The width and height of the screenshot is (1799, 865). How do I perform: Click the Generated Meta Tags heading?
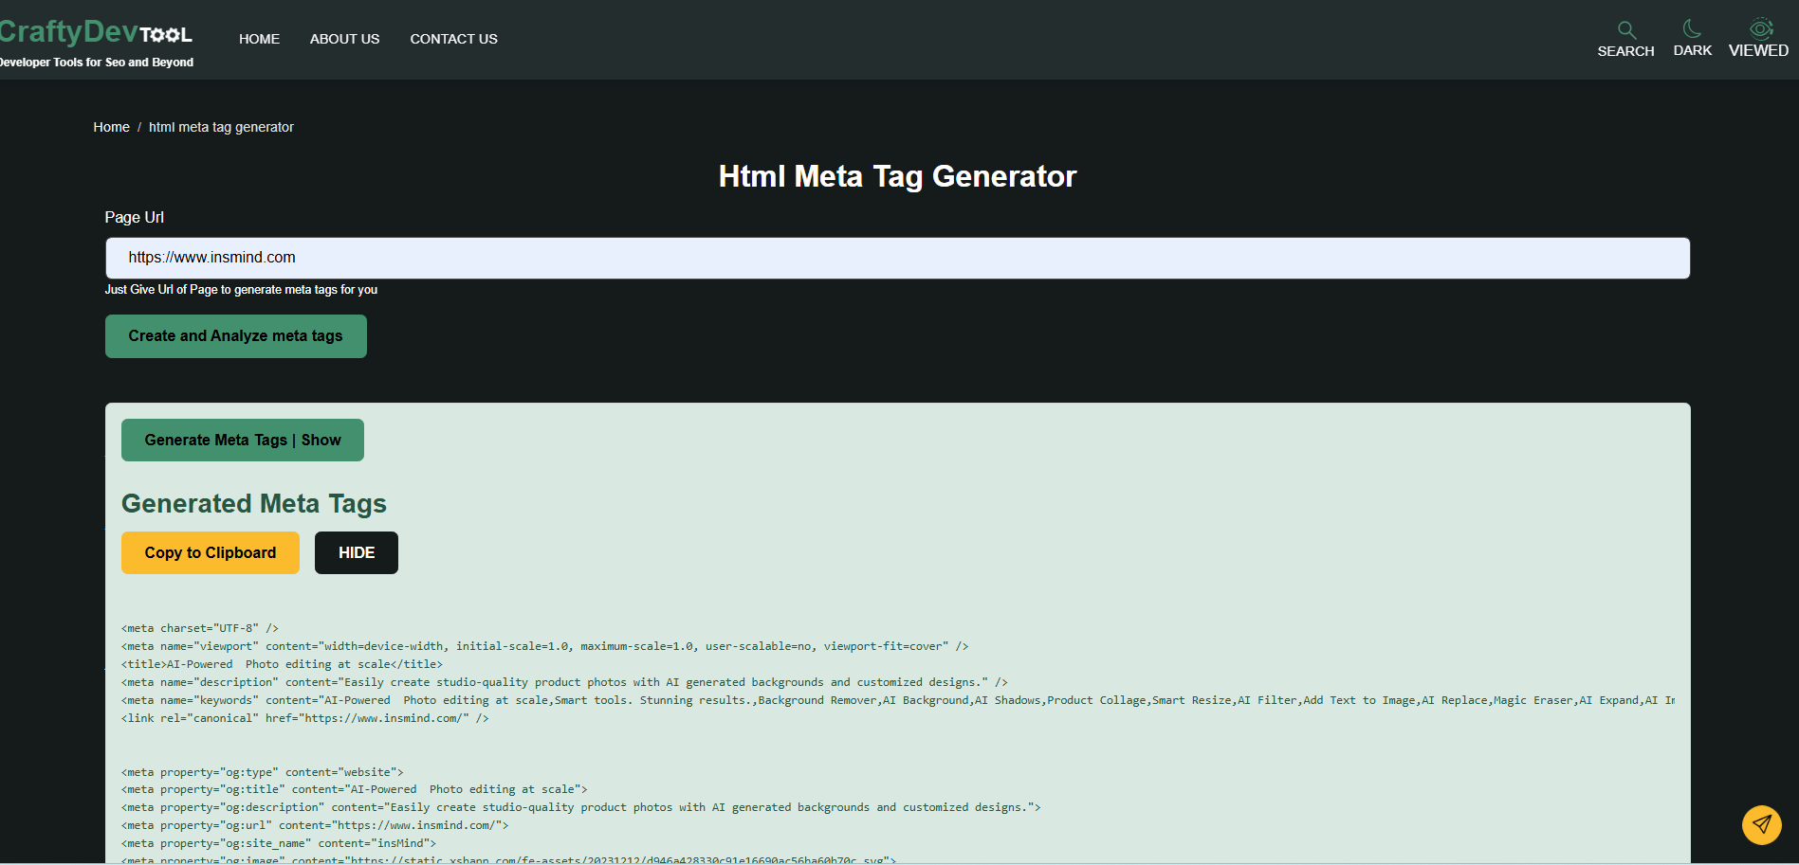254,503
